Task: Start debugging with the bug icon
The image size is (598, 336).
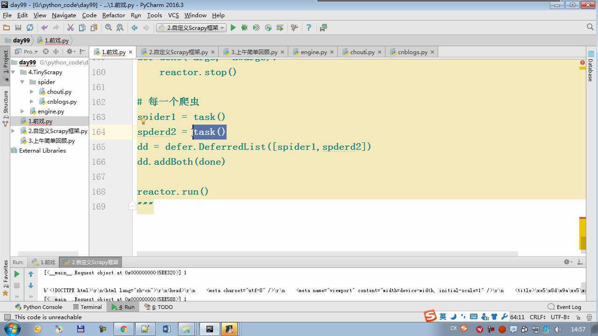Action: [x=244, y=28]
